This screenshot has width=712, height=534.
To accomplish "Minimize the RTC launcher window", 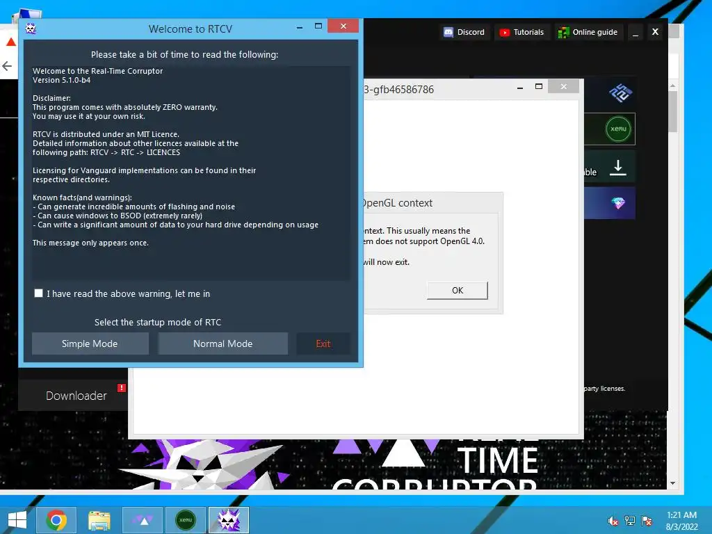I will point(636,32).
